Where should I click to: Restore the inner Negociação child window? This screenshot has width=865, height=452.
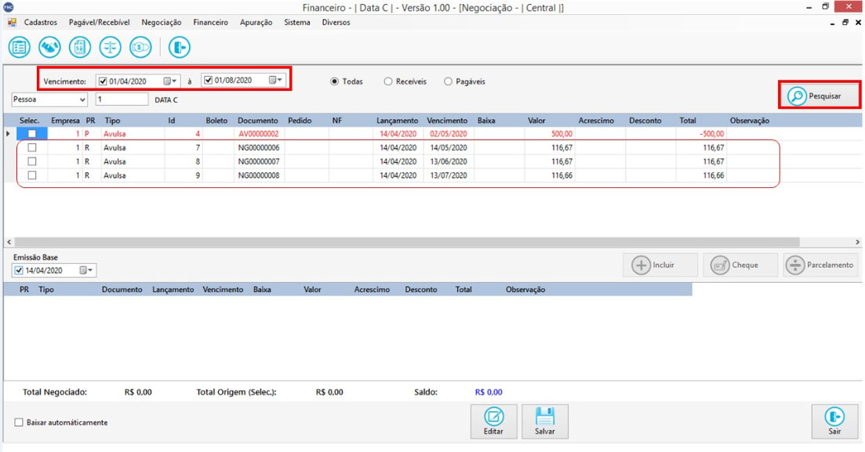(x=845, y=23)
